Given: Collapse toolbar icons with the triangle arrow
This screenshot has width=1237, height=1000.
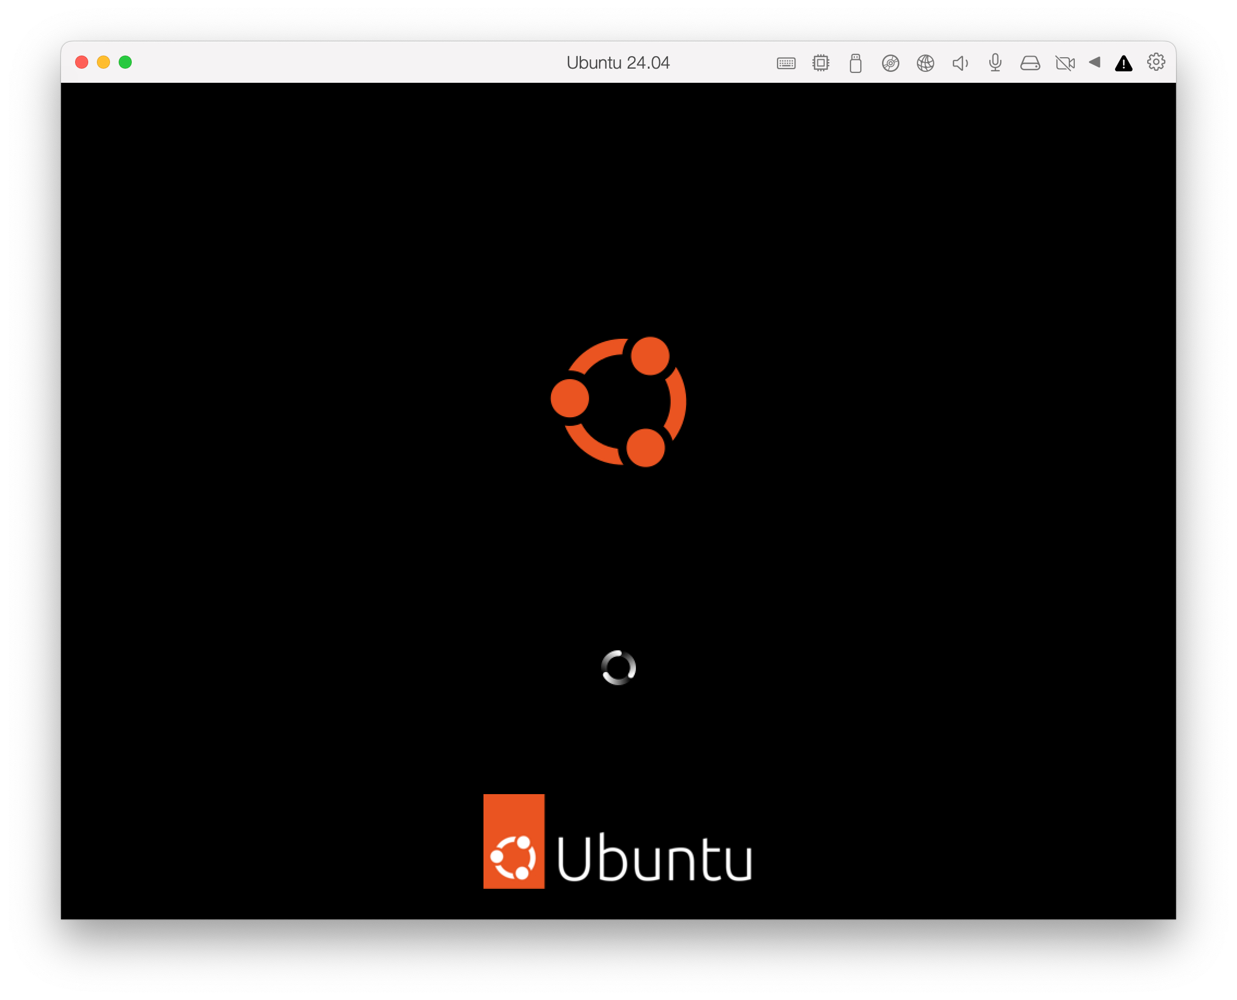Looking at the screenshot, I should pyautogui.click(x=1095, y=62).
